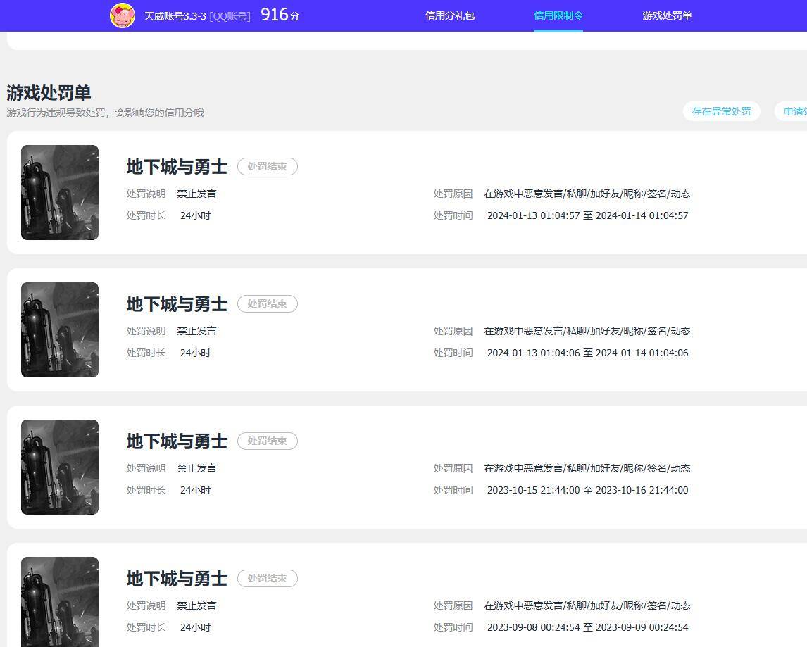
Task: Click 地下城与勇士 title in third record
Action: [x=177, y=441]
